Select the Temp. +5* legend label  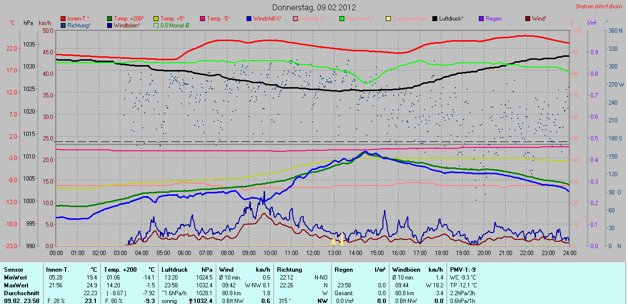(173, 19)
